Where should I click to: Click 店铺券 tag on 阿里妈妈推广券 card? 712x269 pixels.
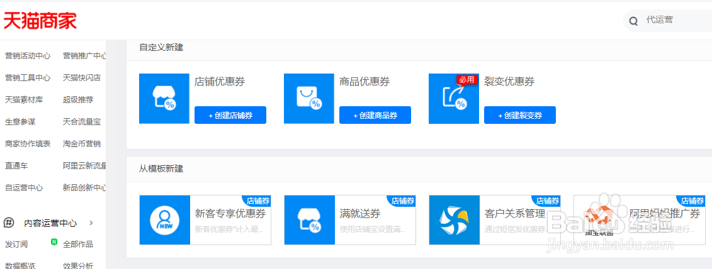click(692, 201)
